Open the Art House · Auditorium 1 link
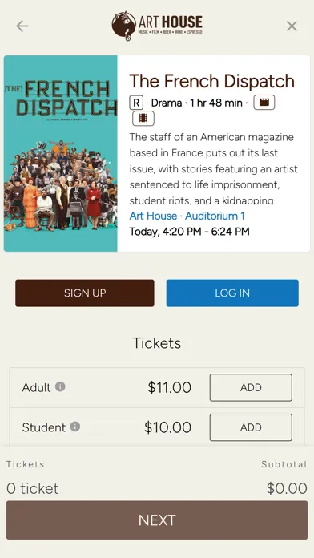This screenshot has height=558, width=314. pos(187,216)
